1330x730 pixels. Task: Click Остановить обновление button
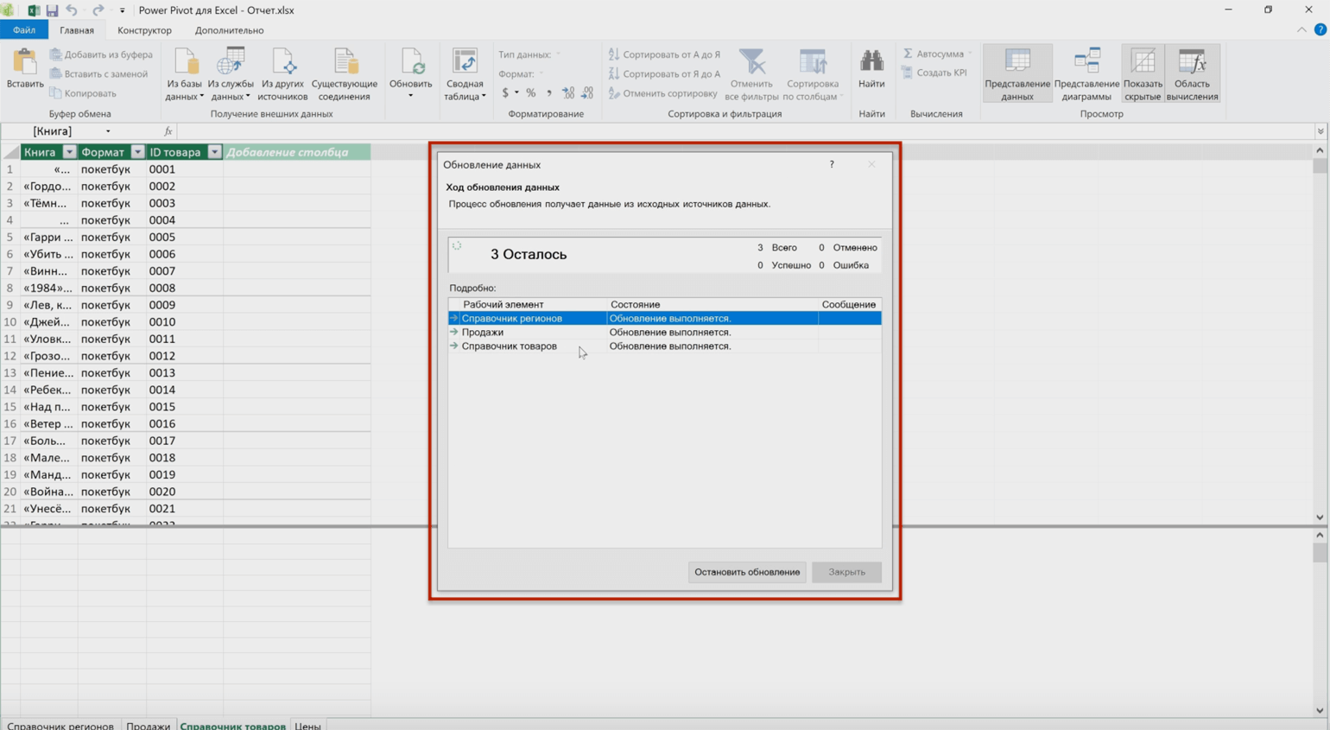click(x=747, y=572)
